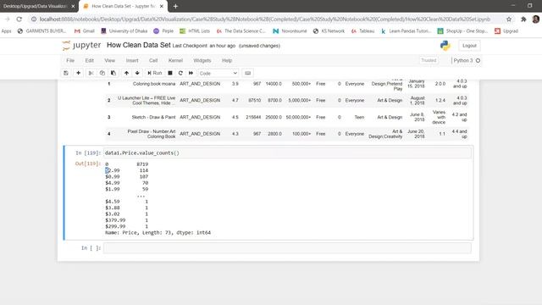542x305 pixels.
Task: Insert cell below with plus icon
Action: pyautogui.click(x=79, y=73)
